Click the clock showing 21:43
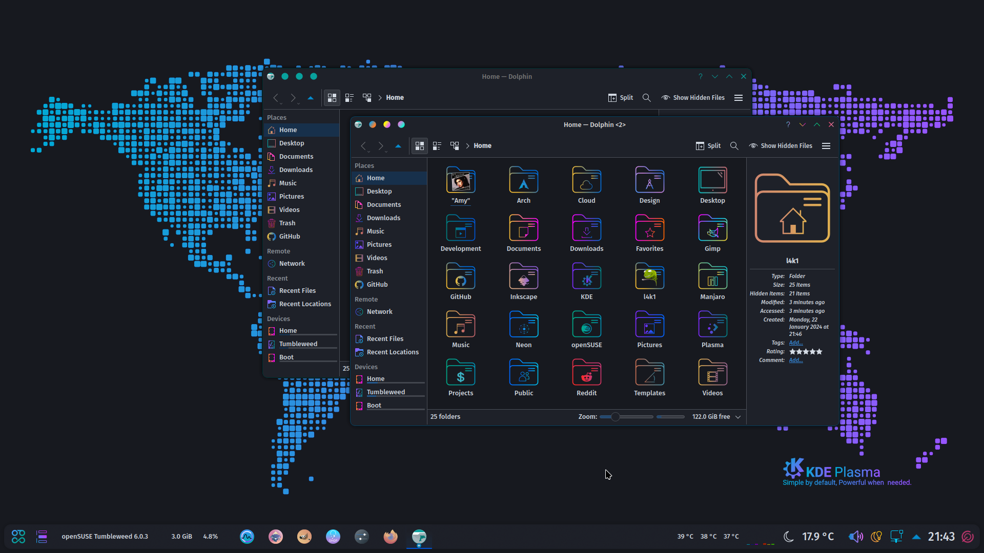 (941, 537)
